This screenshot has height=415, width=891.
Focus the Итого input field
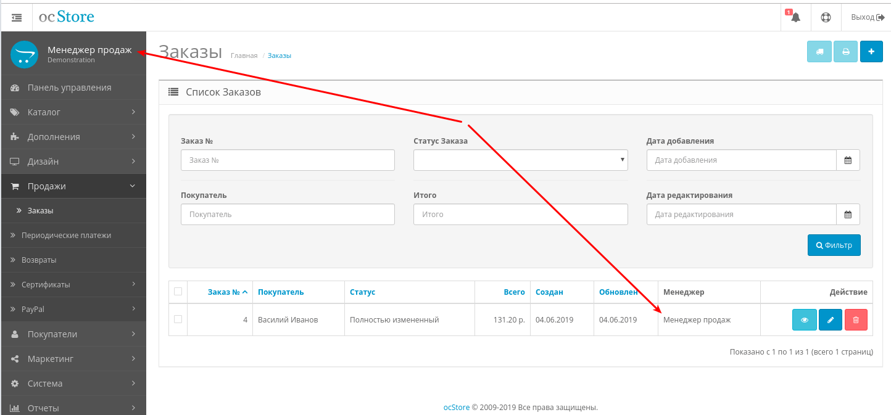[521, 215]
